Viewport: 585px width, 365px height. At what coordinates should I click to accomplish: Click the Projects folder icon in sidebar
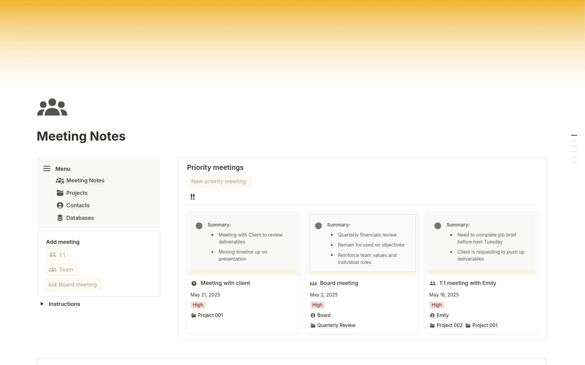[x=60, y=193]
